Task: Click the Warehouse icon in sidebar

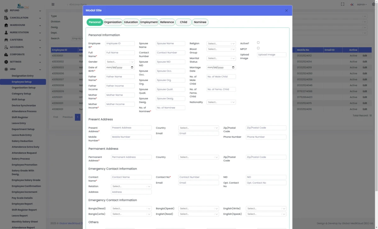Action: pos(6,25)
